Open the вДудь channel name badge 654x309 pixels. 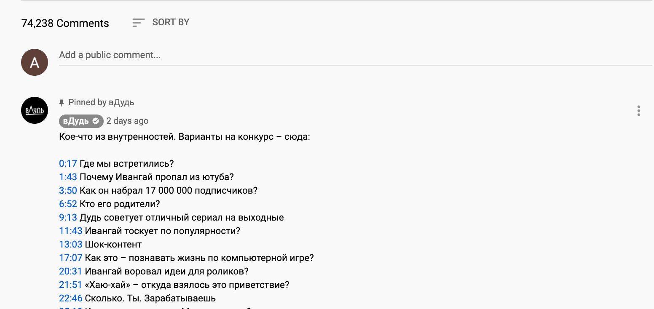point(76,121)
